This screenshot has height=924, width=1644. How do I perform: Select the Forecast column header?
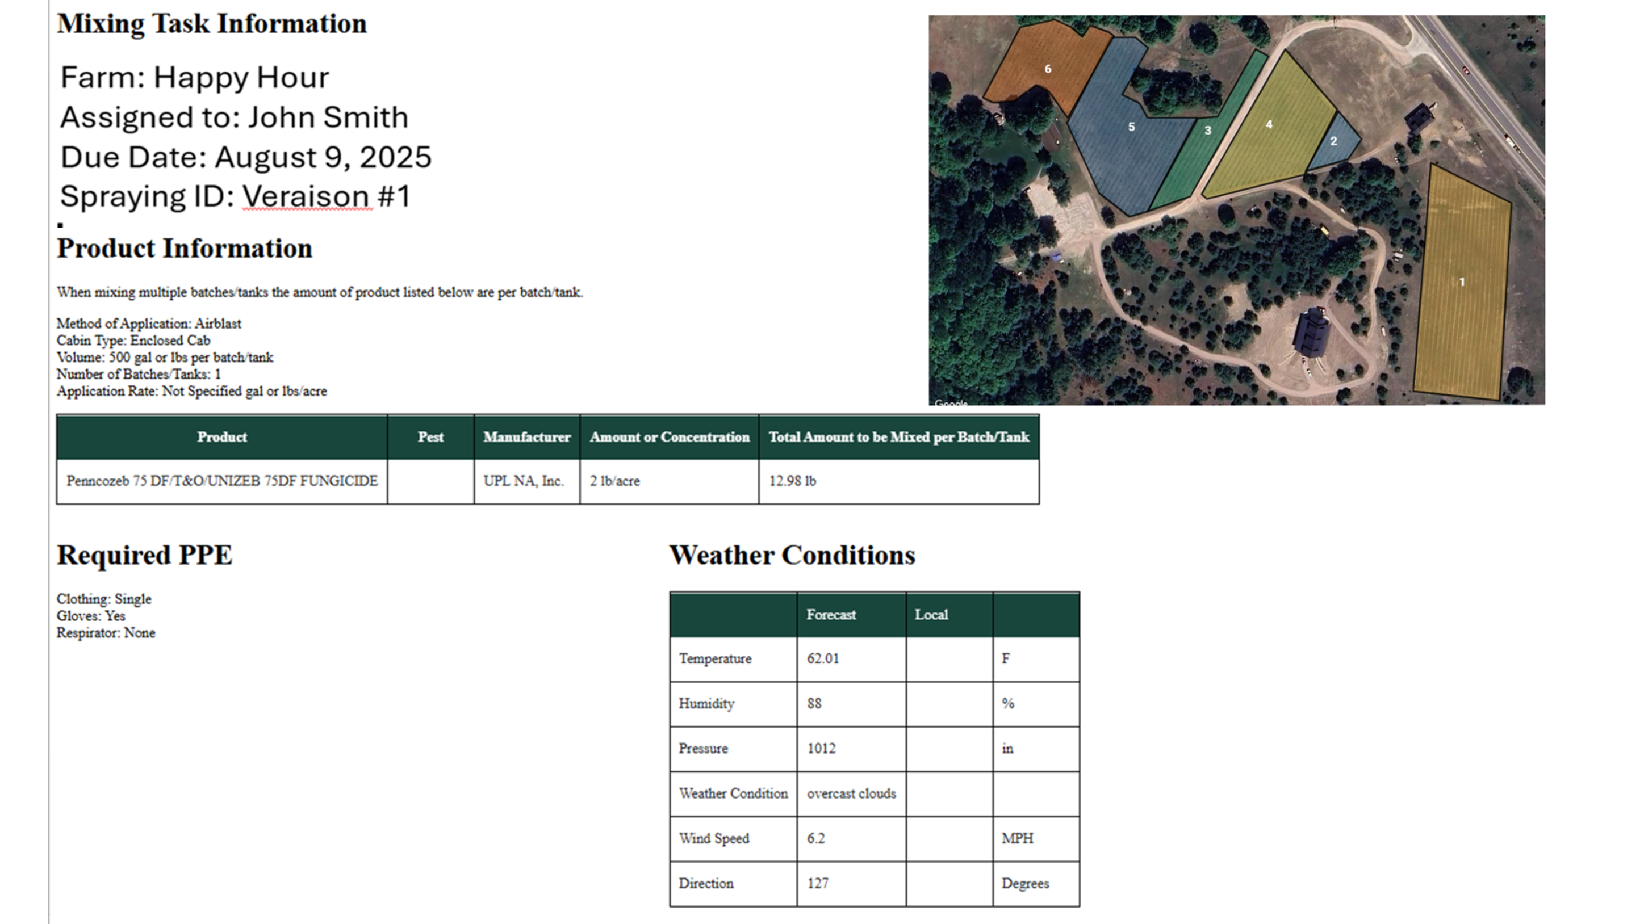click(831, 615)
